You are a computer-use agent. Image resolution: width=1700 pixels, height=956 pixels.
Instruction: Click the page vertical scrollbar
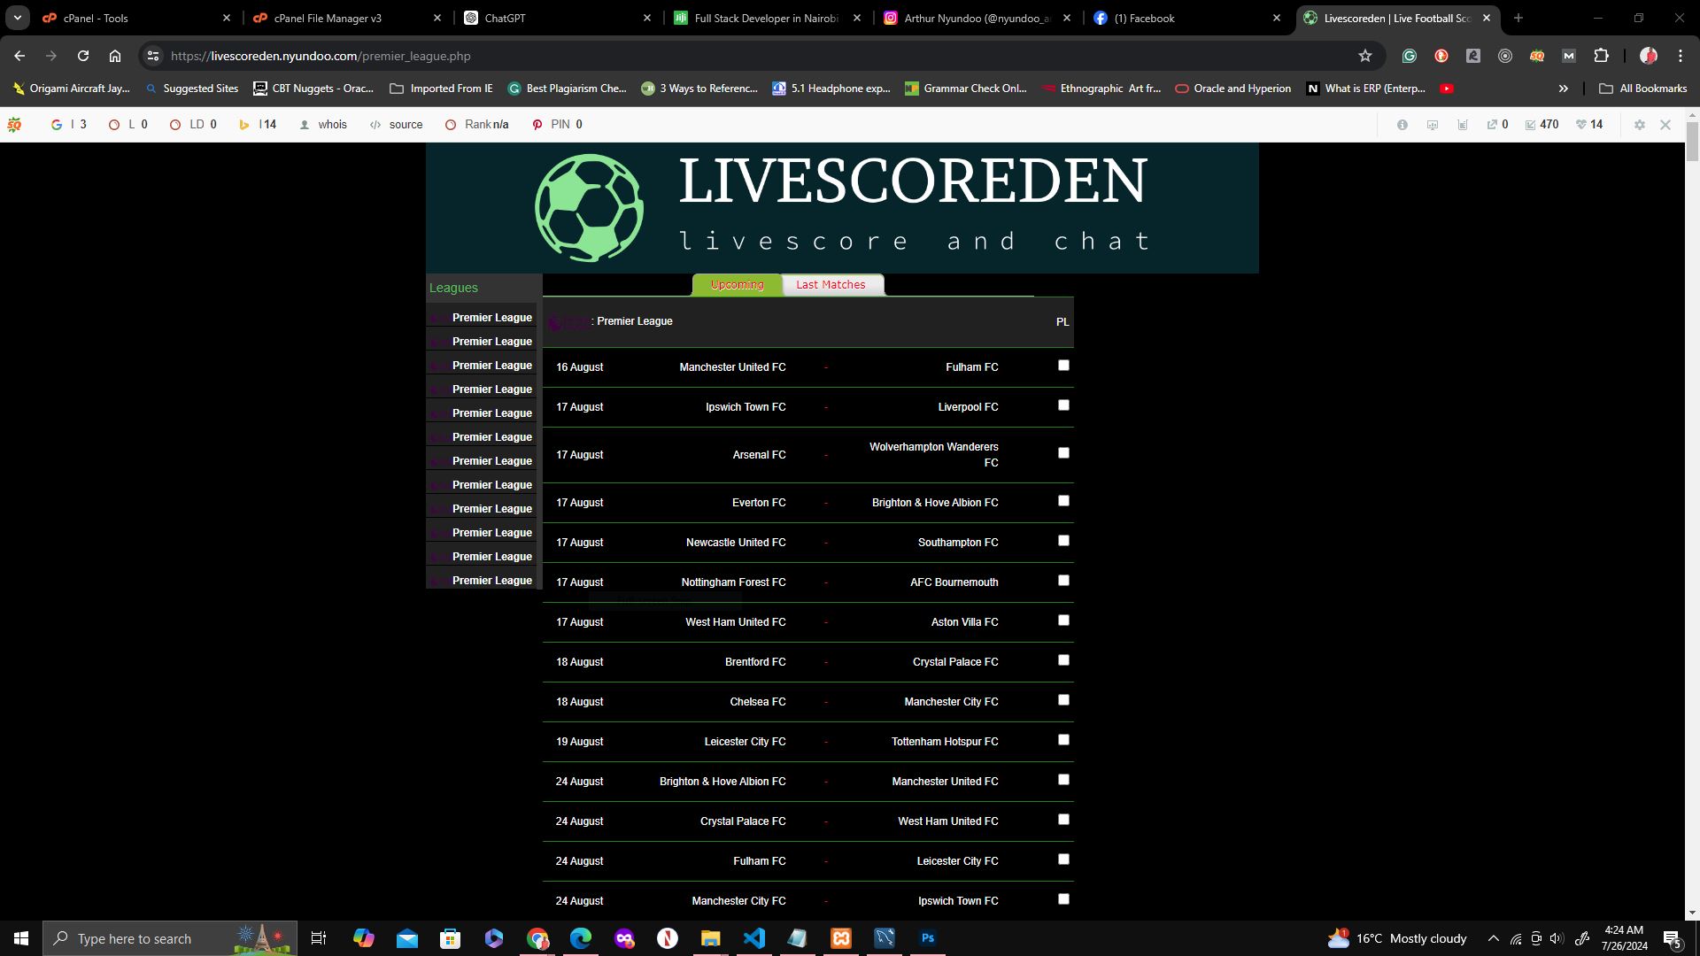tap(1692, 142)
